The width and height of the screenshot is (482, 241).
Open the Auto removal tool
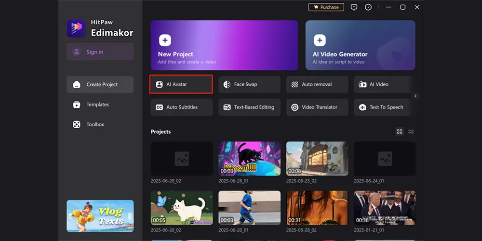click(x=317, y=84)
